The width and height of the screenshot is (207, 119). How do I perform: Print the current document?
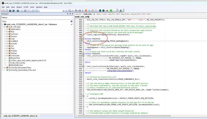pos(18,11)
